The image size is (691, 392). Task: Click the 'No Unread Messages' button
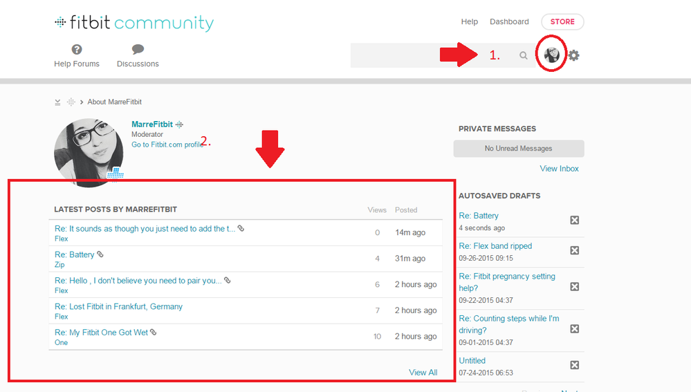tap(519, 149)
